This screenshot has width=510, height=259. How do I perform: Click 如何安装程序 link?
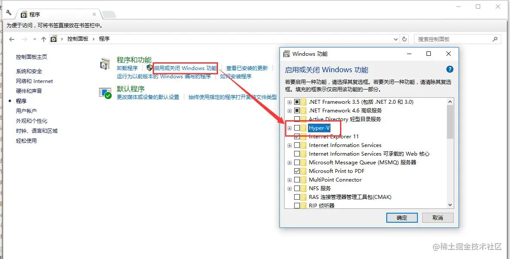pyautogui.click(x=236, y=77)
